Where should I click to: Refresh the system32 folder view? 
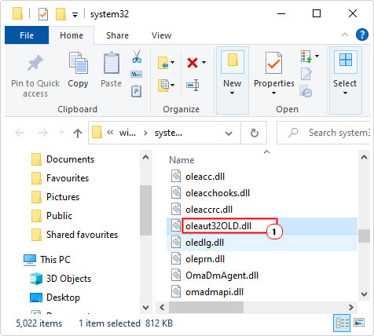pos(254,133)
